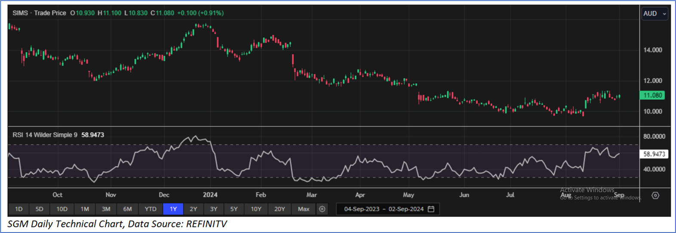The image size is (676, 233).
Task: Pick the 3Y time range
Action: 214,209
